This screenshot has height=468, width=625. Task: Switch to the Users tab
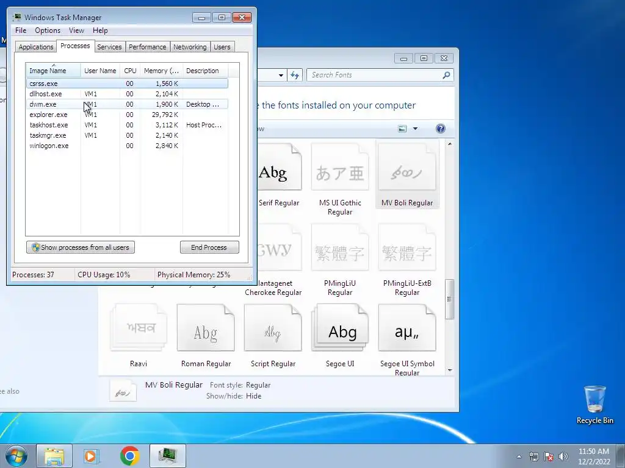pos(222,46)
